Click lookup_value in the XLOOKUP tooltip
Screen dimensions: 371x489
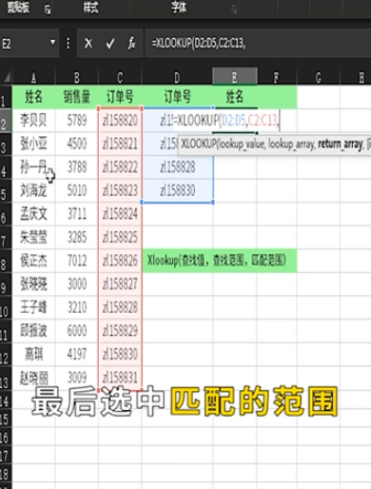pyautogui.click(x=241, y=145)
